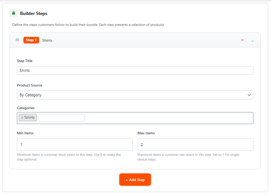This screenshot has height=196, width=271.
Task: Remove the Tshirts category tag
Action: click(22, 118)
